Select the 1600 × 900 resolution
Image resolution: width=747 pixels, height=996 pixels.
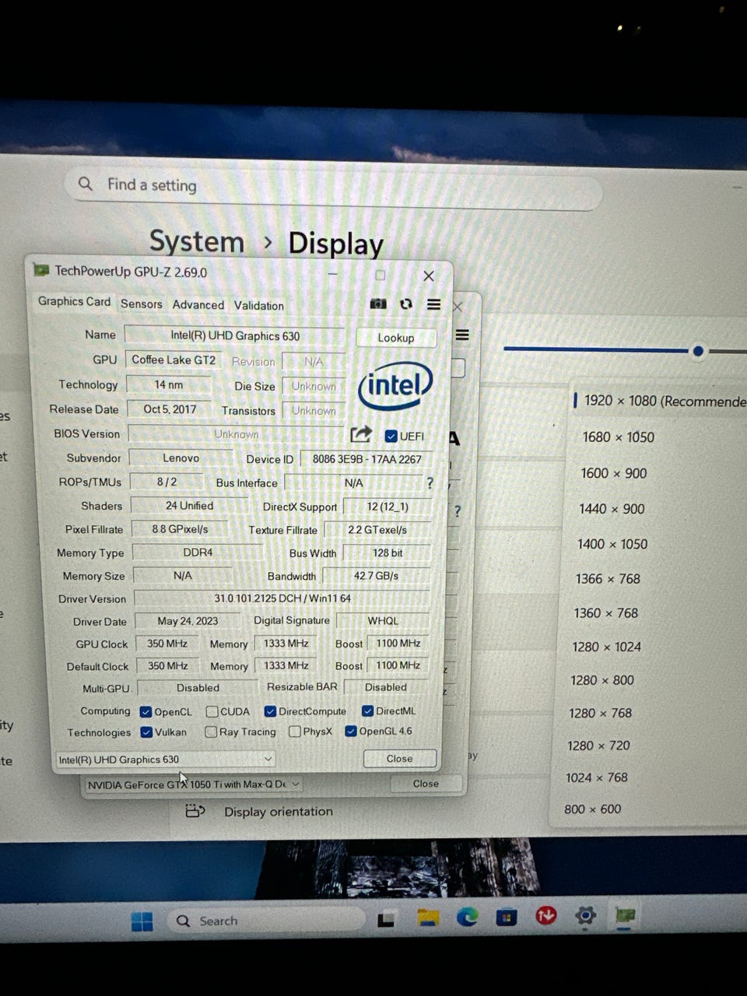614,473
